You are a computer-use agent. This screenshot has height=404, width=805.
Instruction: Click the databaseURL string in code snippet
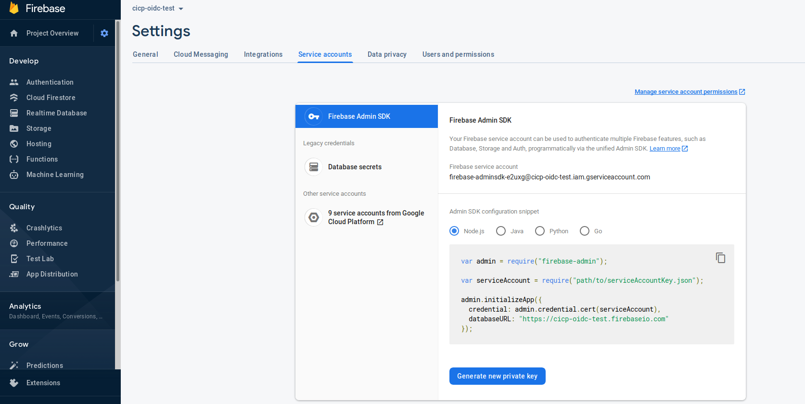[x=594, y=319]
